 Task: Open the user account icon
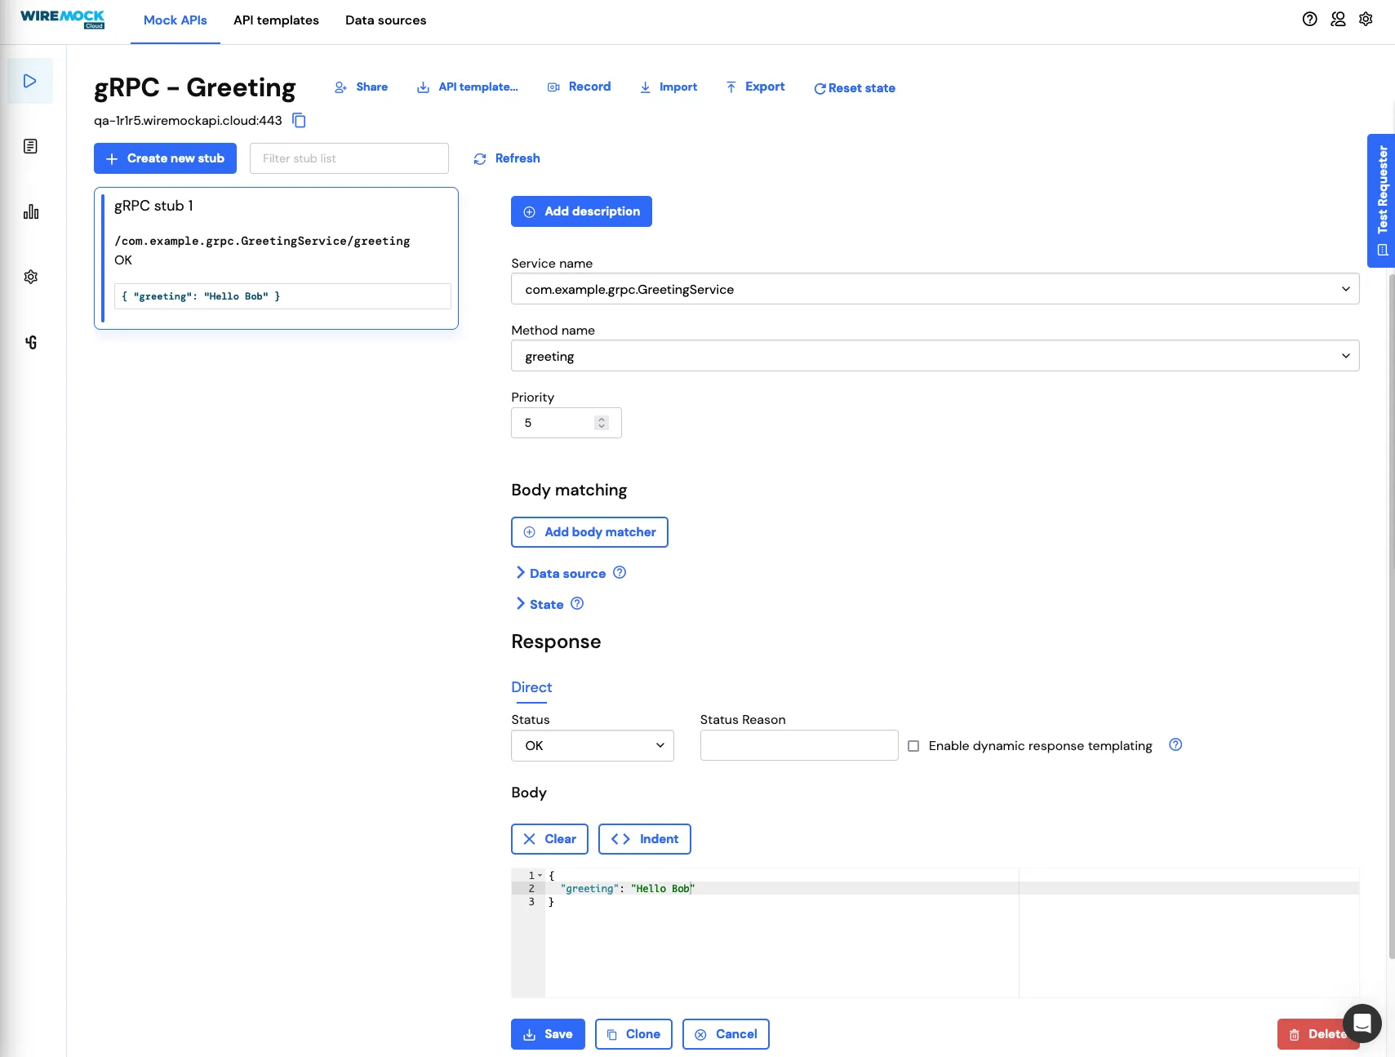1338,20
